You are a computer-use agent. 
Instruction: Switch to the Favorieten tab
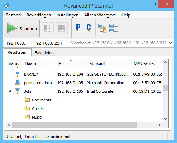(x=44, y=53)
